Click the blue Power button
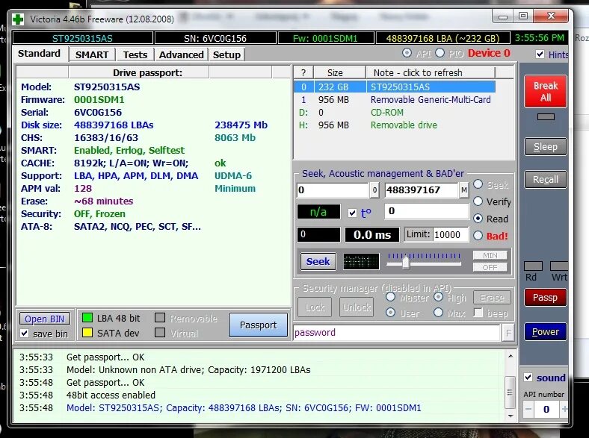Screen dimensions: 589x438 click(x=546, y=332)
